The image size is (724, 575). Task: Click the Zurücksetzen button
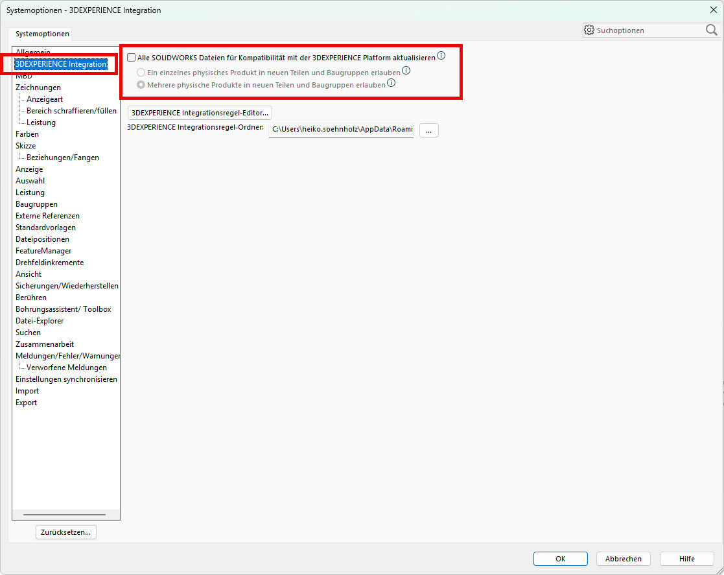[65, 532]
